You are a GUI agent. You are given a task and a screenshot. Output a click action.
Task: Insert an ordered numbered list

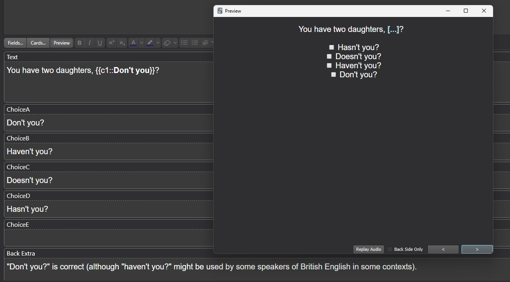pos(195,43)
